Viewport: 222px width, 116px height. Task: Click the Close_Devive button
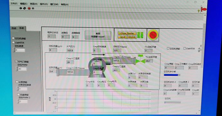(x=127, y=33)
